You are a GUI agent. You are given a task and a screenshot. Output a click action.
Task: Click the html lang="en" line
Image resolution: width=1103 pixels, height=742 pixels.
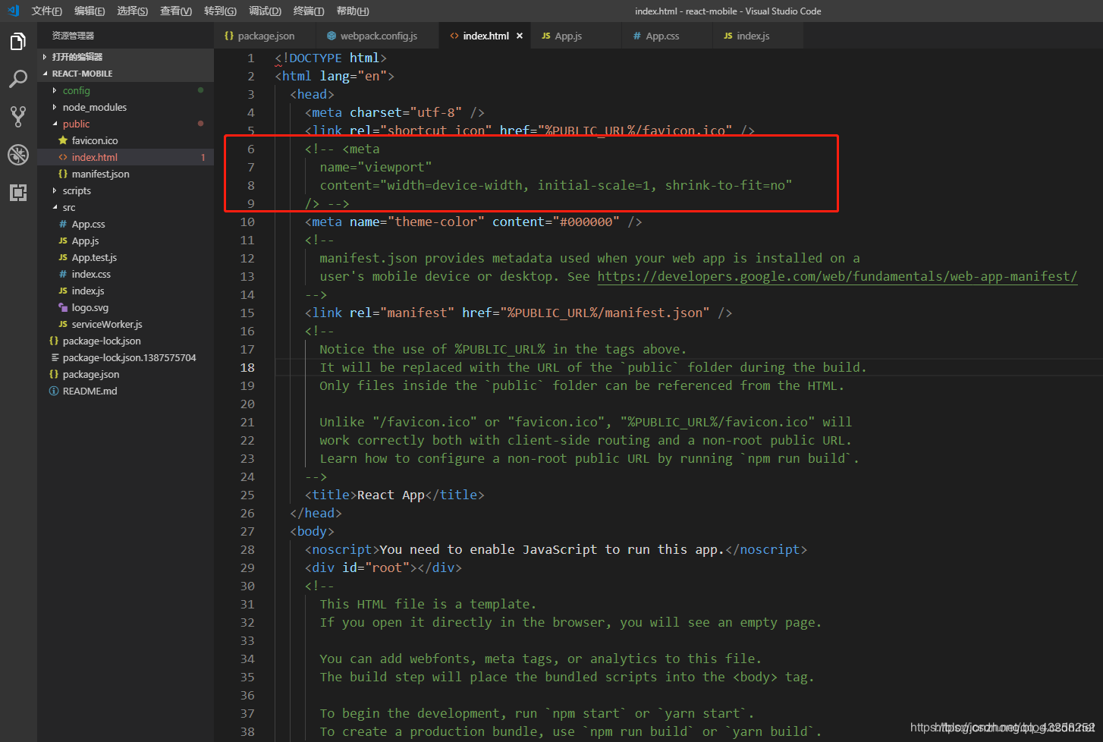pyautogui.click(x=335, y=76)
